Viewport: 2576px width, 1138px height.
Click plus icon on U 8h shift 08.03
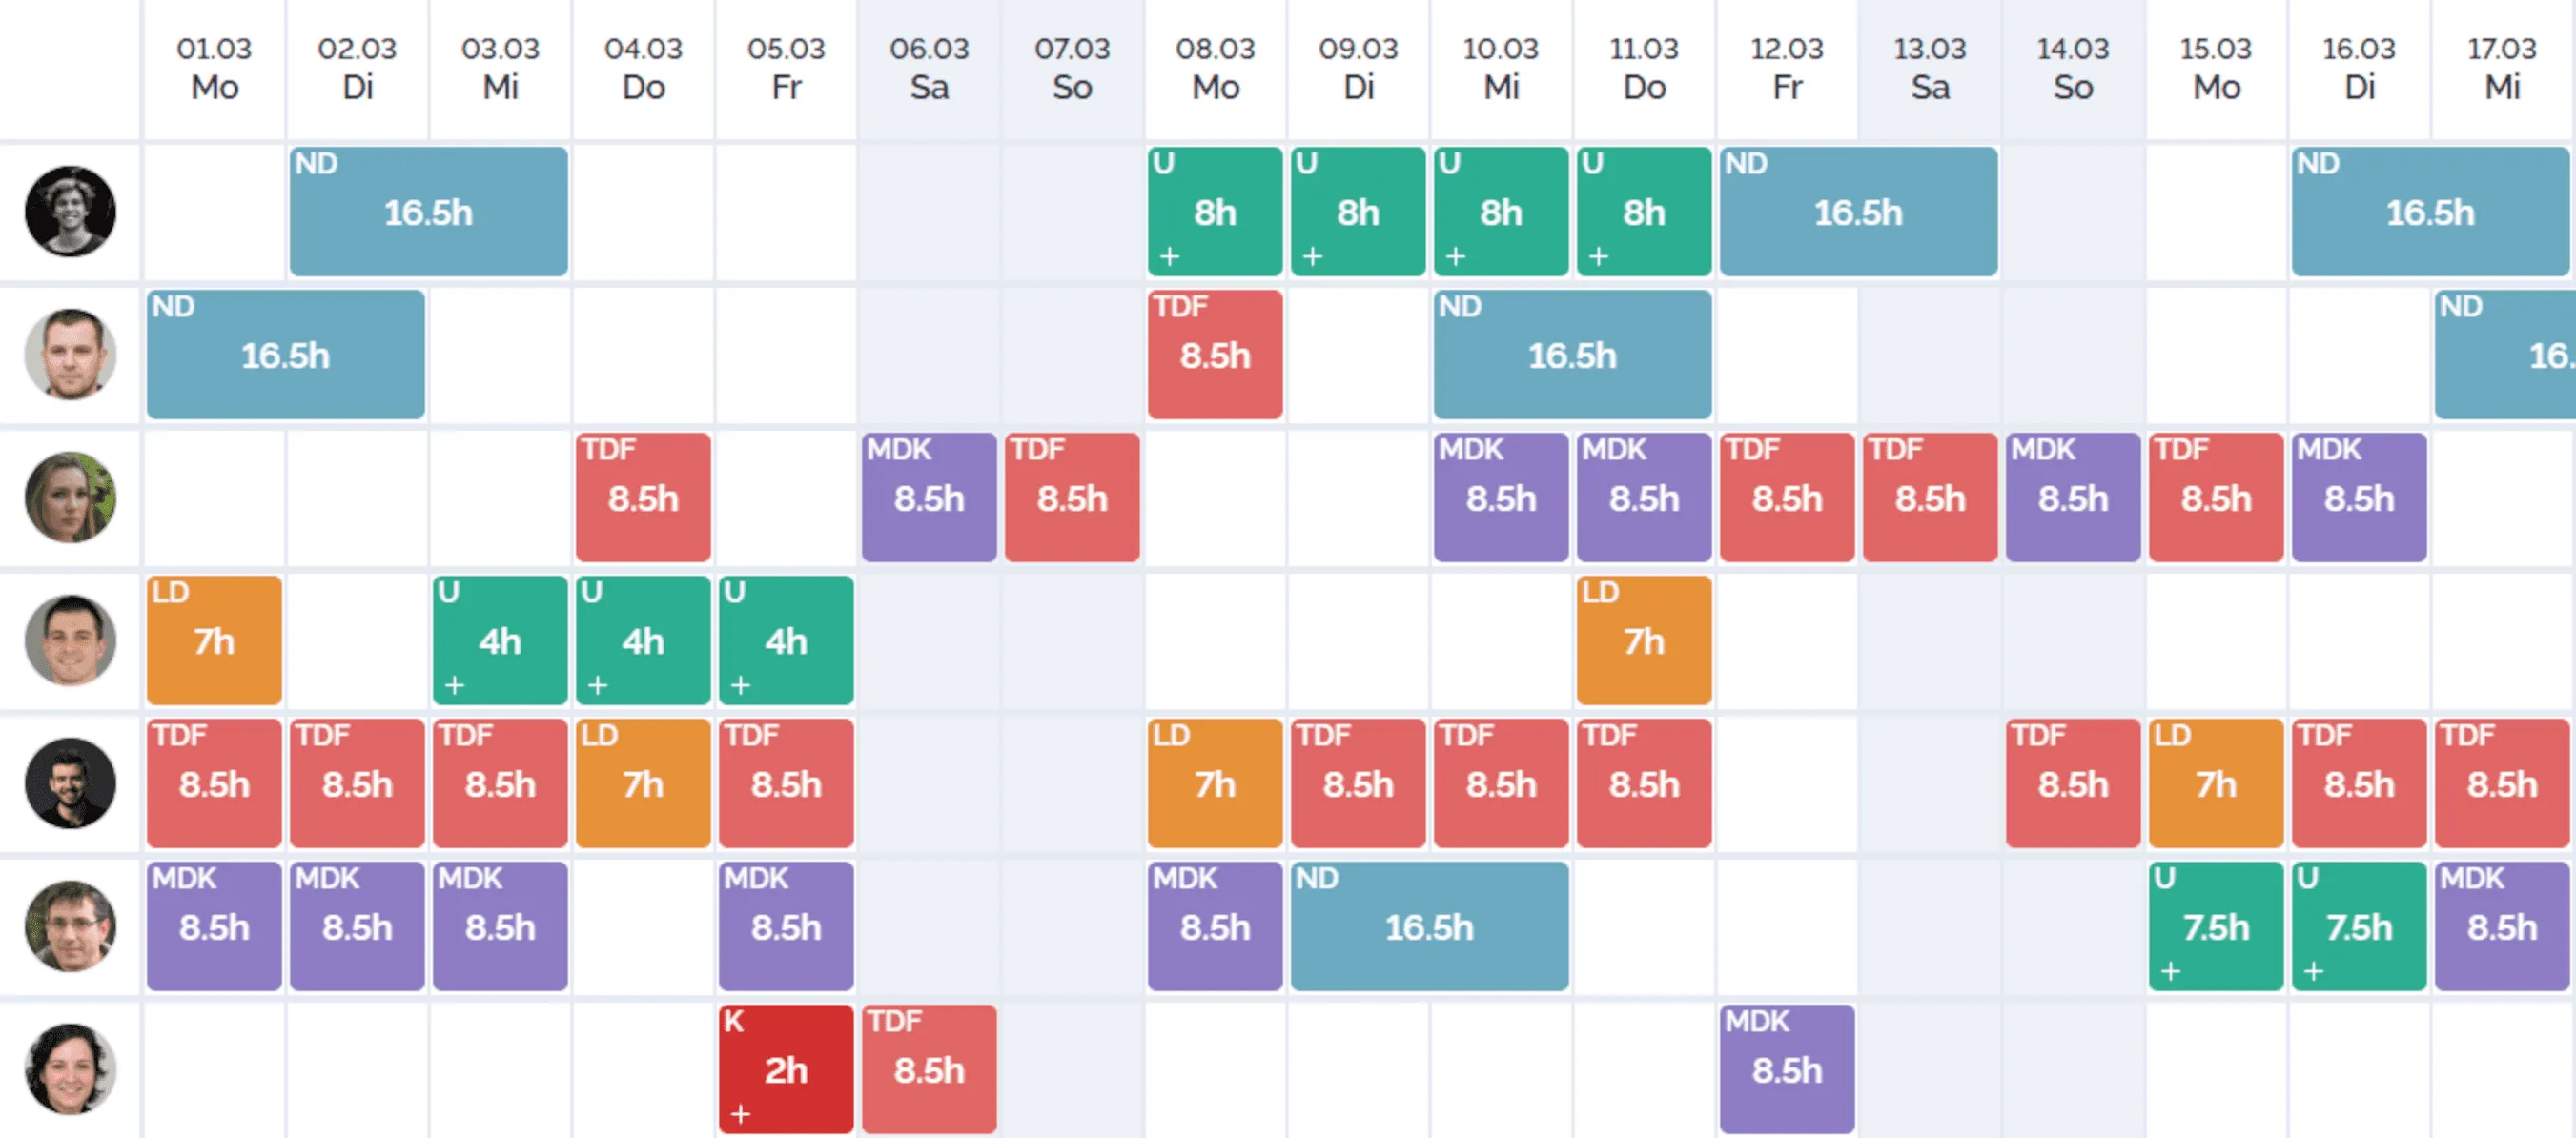point(1169,257)
